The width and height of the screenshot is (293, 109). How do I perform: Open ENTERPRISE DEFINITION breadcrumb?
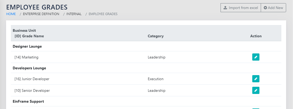pos(41,14)
